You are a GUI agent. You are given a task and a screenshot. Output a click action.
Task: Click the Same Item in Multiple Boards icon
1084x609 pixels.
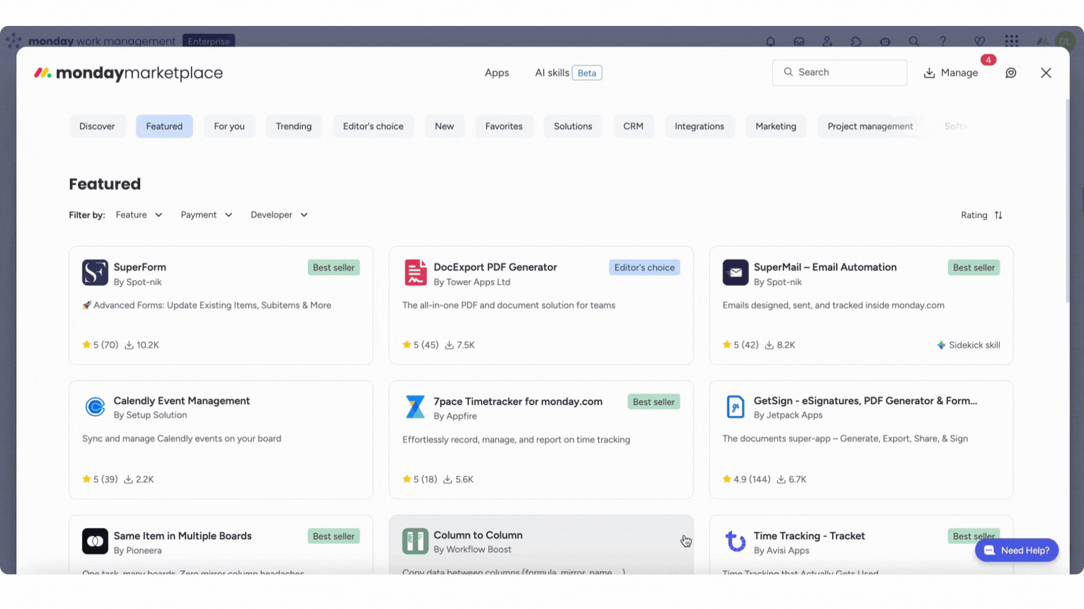(x=95, y=541)
